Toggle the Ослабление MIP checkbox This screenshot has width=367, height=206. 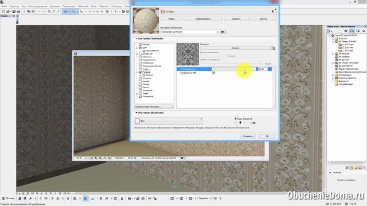click(x=213, y=73)
